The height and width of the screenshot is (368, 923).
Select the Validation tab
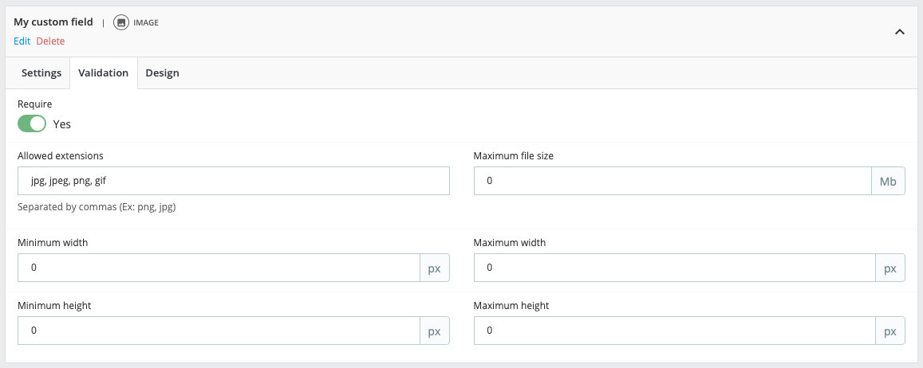(103, 72)
